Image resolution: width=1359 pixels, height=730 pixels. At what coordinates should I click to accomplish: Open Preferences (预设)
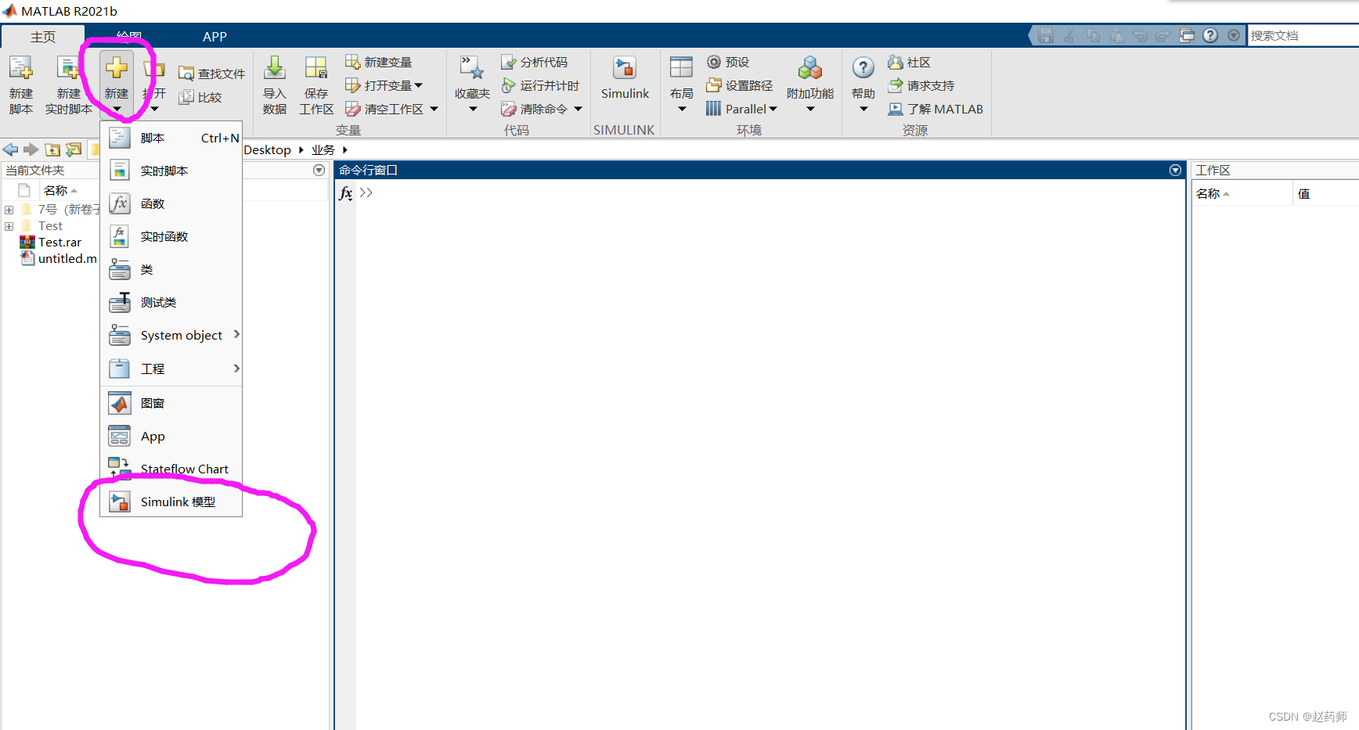click(728, 62)
